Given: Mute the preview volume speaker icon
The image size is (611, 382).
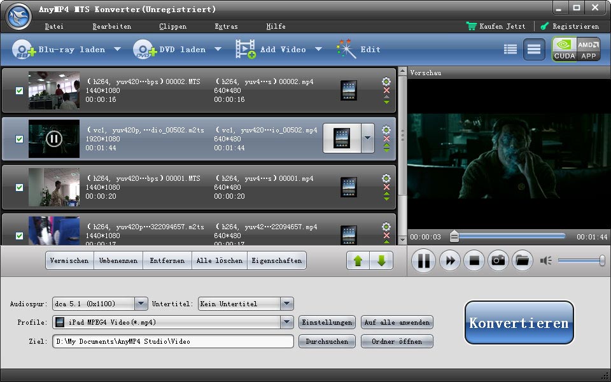Looking at the screenshot, I should 545,260.
